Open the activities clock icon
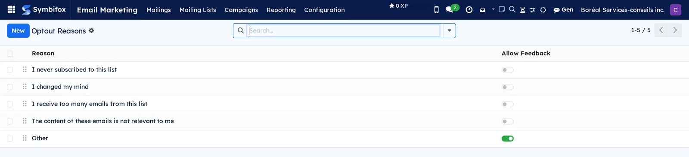Image resolution: width=689 pixels, height=157 pixels. [469, 9]
